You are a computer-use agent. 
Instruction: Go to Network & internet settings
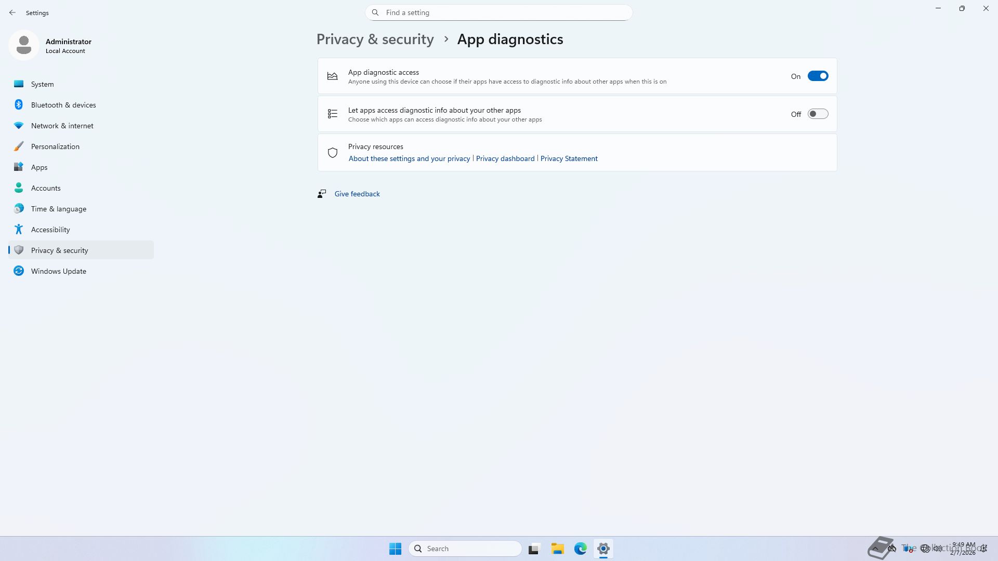[62, 126]
